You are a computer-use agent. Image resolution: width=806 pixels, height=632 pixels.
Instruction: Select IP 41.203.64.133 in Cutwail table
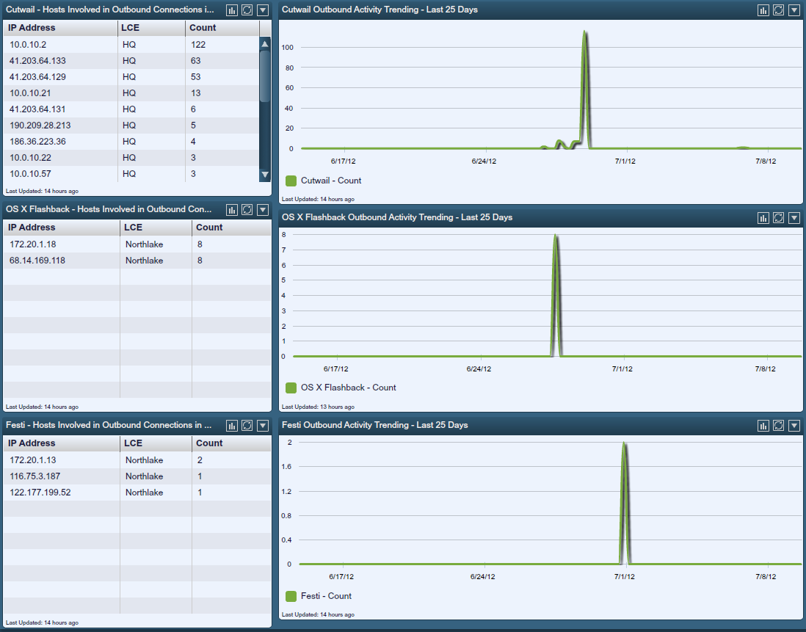coord(37,61)
